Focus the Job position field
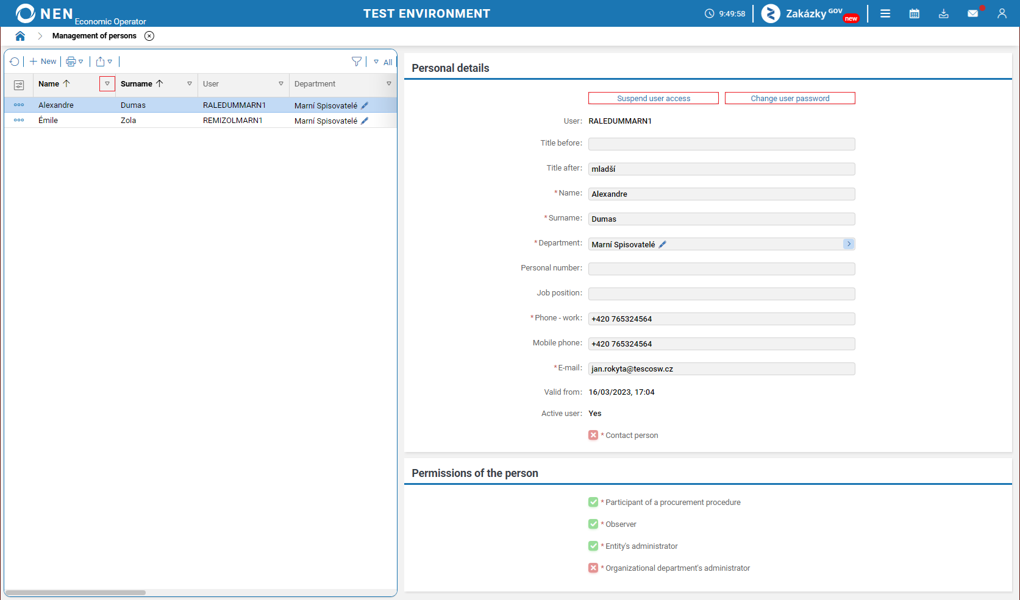 (x=722, y=294)
